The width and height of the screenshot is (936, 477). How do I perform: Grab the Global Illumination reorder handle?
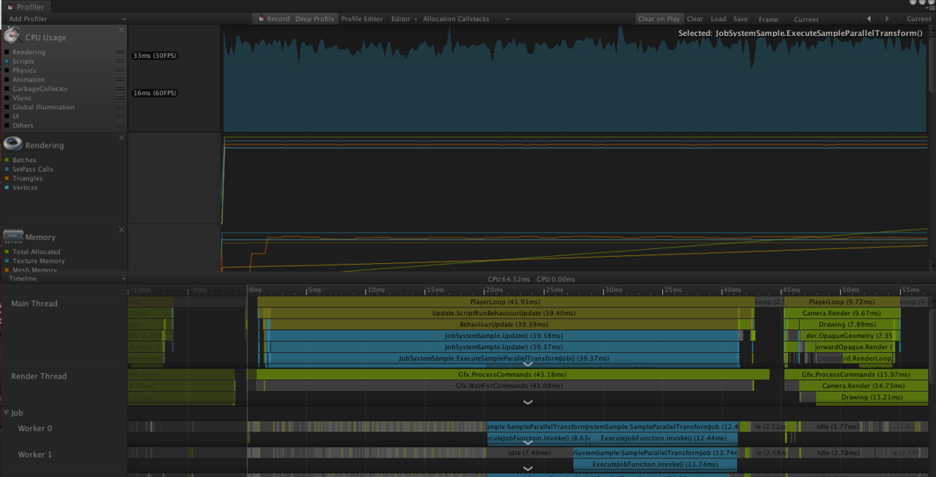120,107
